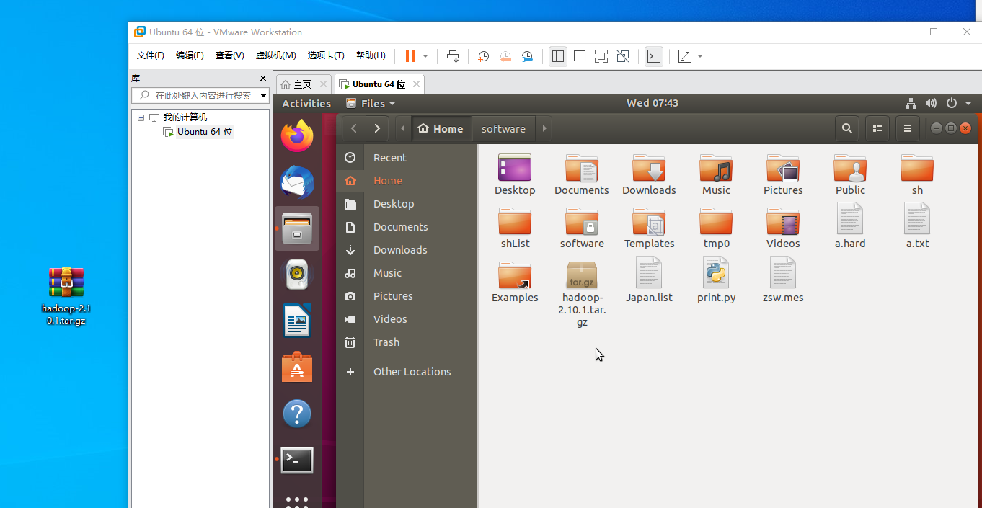This screenshot has width=982, height=508.
Task: Collapse the 我的计算机 tree node
Action: click(141, 117)
